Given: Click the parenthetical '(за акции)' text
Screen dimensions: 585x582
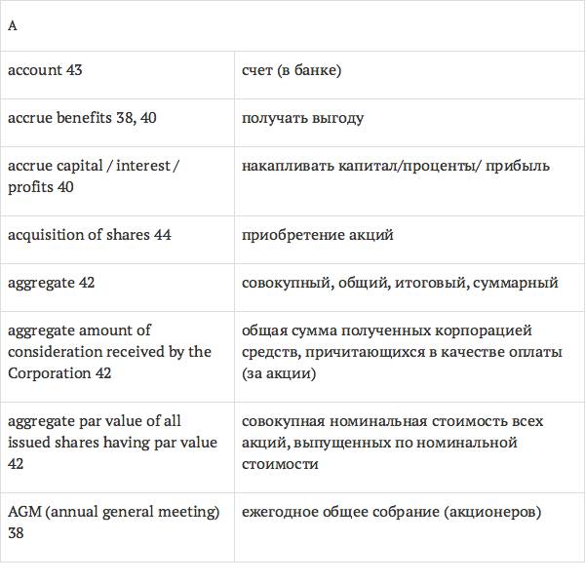Looking at the screenshot, I should click(278, 373).
